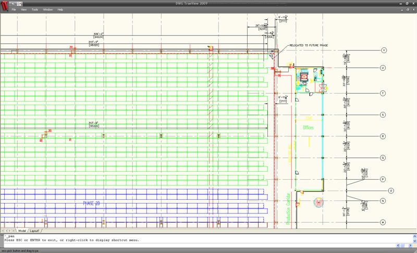Image resolution: width=417 pixels, height=253 pixels.
Task: Minimize the inner drawing window
Action: pyautogui.click(x=402, y=10)
